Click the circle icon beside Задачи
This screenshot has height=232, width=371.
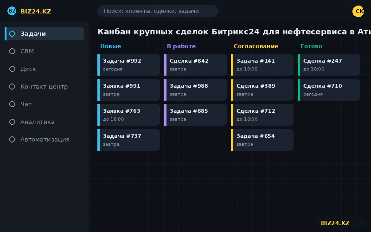(x=13, y=33)
